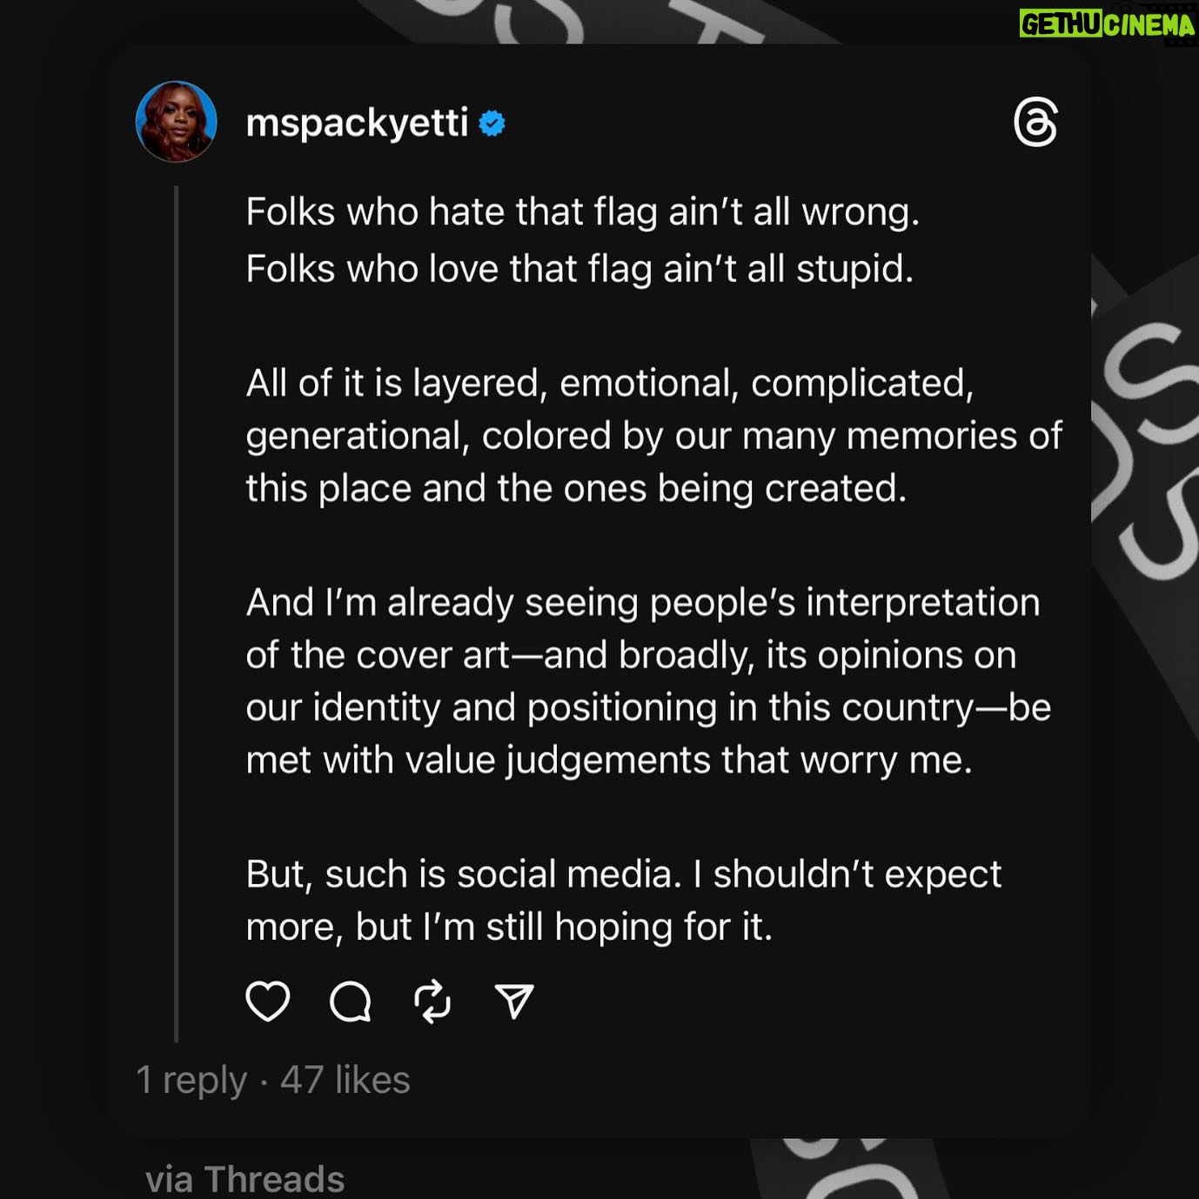The width and height of the screenshot is (1199, 1199).
Task: Select the "Folks who love that flag" line
Action: click(579, 268)
